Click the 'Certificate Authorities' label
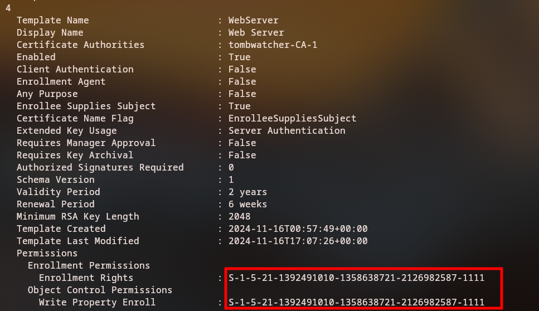Viewport: 539px width, 311px height. pos(80,45)
